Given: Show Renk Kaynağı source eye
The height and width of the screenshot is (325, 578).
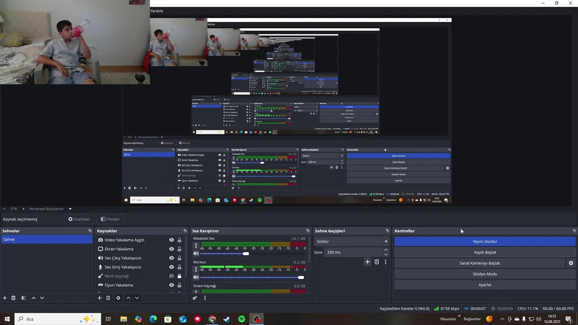Looking at the screenshot, I should tap(172, 276).
